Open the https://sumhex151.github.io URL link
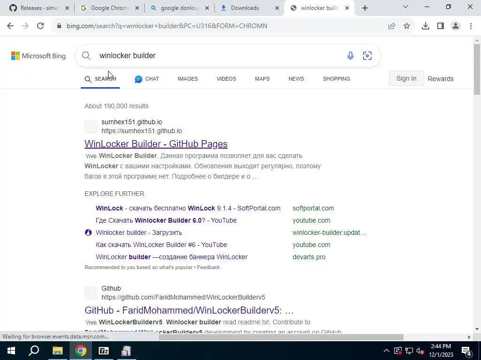This screenshot has width=481, height=360. point(142,131)
